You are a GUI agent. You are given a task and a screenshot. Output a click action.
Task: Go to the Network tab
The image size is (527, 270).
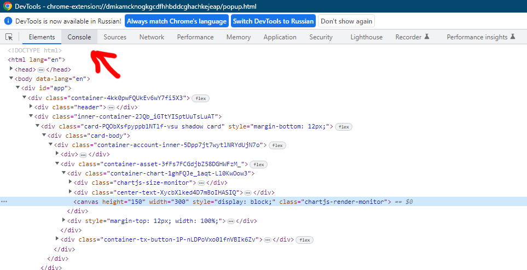(152, 37)
